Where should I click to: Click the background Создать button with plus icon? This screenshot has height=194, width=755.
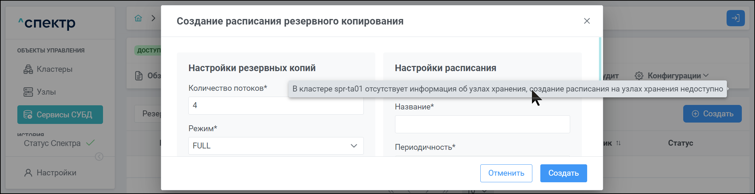[x=712, y=114]
